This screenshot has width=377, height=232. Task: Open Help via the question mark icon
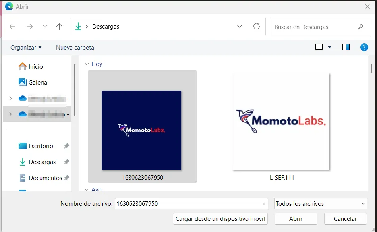pyautogui.click(x=364, y=47)
